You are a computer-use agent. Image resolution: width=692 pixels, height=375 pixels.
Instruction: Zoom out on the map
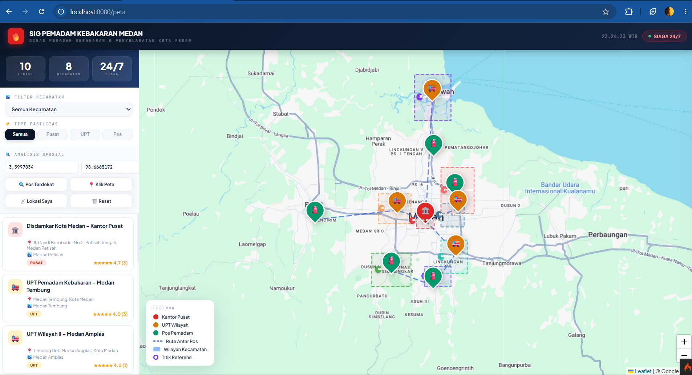click(x=684, y=355)
